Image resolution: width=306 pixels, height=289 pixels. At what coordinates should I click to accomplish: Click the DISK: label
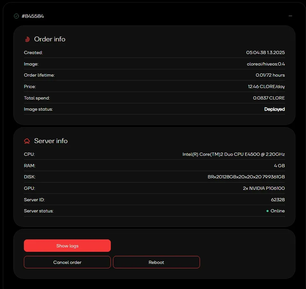point(30,177)
